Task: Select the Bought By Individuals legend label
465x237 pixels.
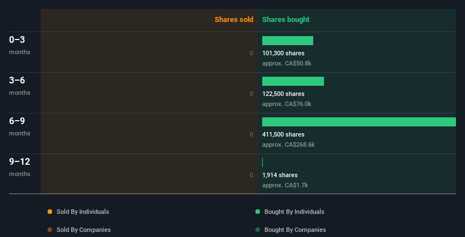Action: tap(294, 212)
